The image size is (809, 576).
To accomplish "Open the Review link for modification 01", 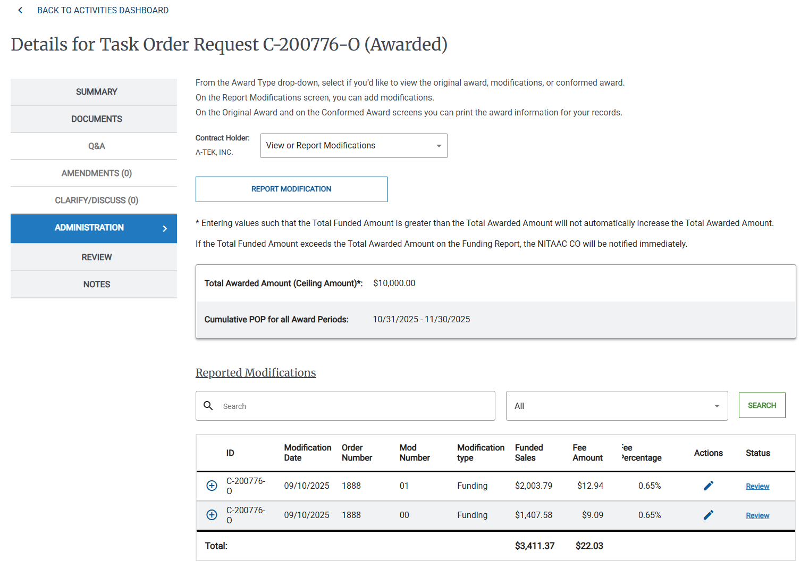I will (757, 486).
